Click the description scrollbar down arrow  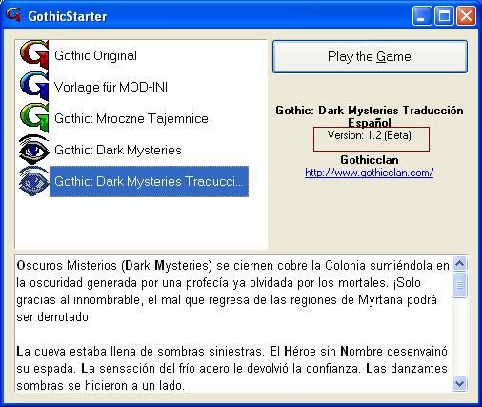tap(459, 384)
